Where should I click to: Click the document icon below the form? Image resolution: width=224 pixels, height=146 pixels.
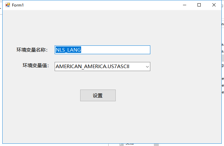[x=122, y=144]
